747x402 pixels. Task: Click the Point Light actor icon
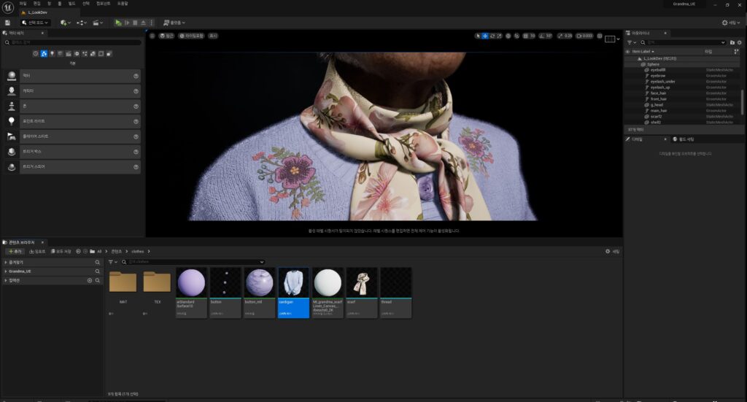[12, 121]
